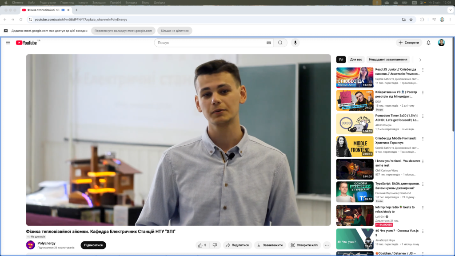Show more filter chips with the arrow
Screen dimensions: 455x256
(x=420, y=60)
